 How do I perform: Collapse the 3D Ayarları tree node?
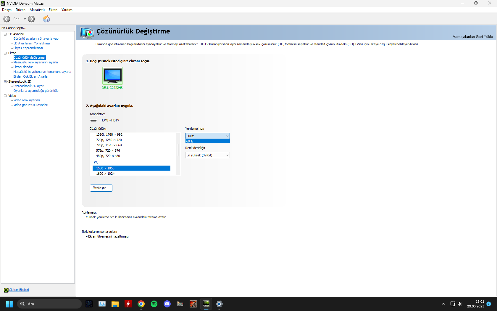click(5, 34)
